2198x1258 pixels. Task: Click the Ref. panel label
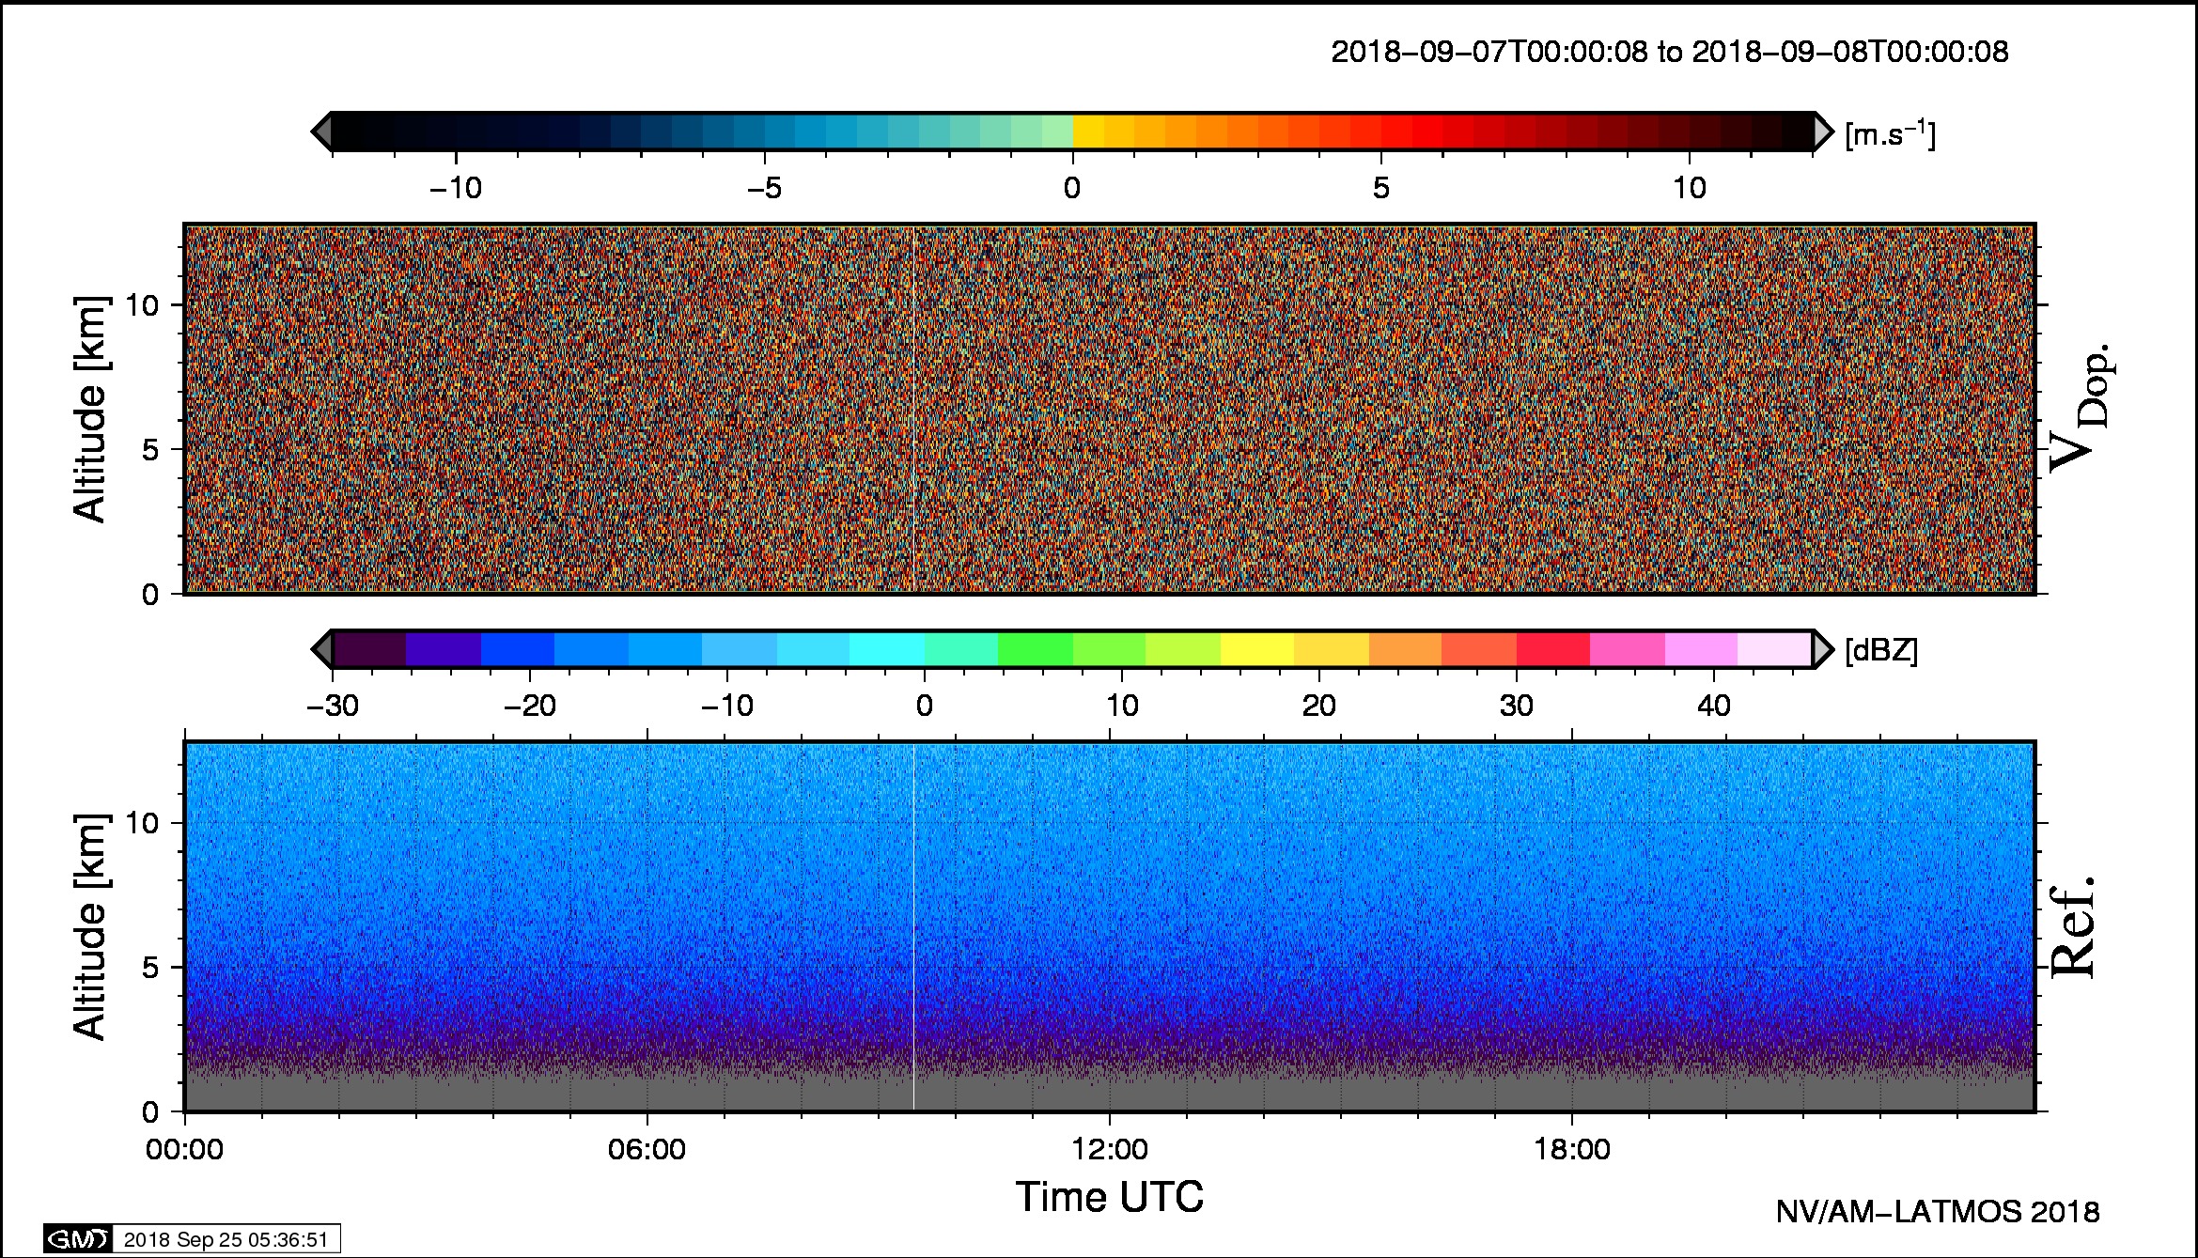(2072, 927)
